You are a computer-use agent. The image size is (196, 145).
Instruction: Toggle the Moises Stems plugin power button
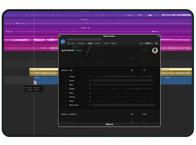coord(63,41)
